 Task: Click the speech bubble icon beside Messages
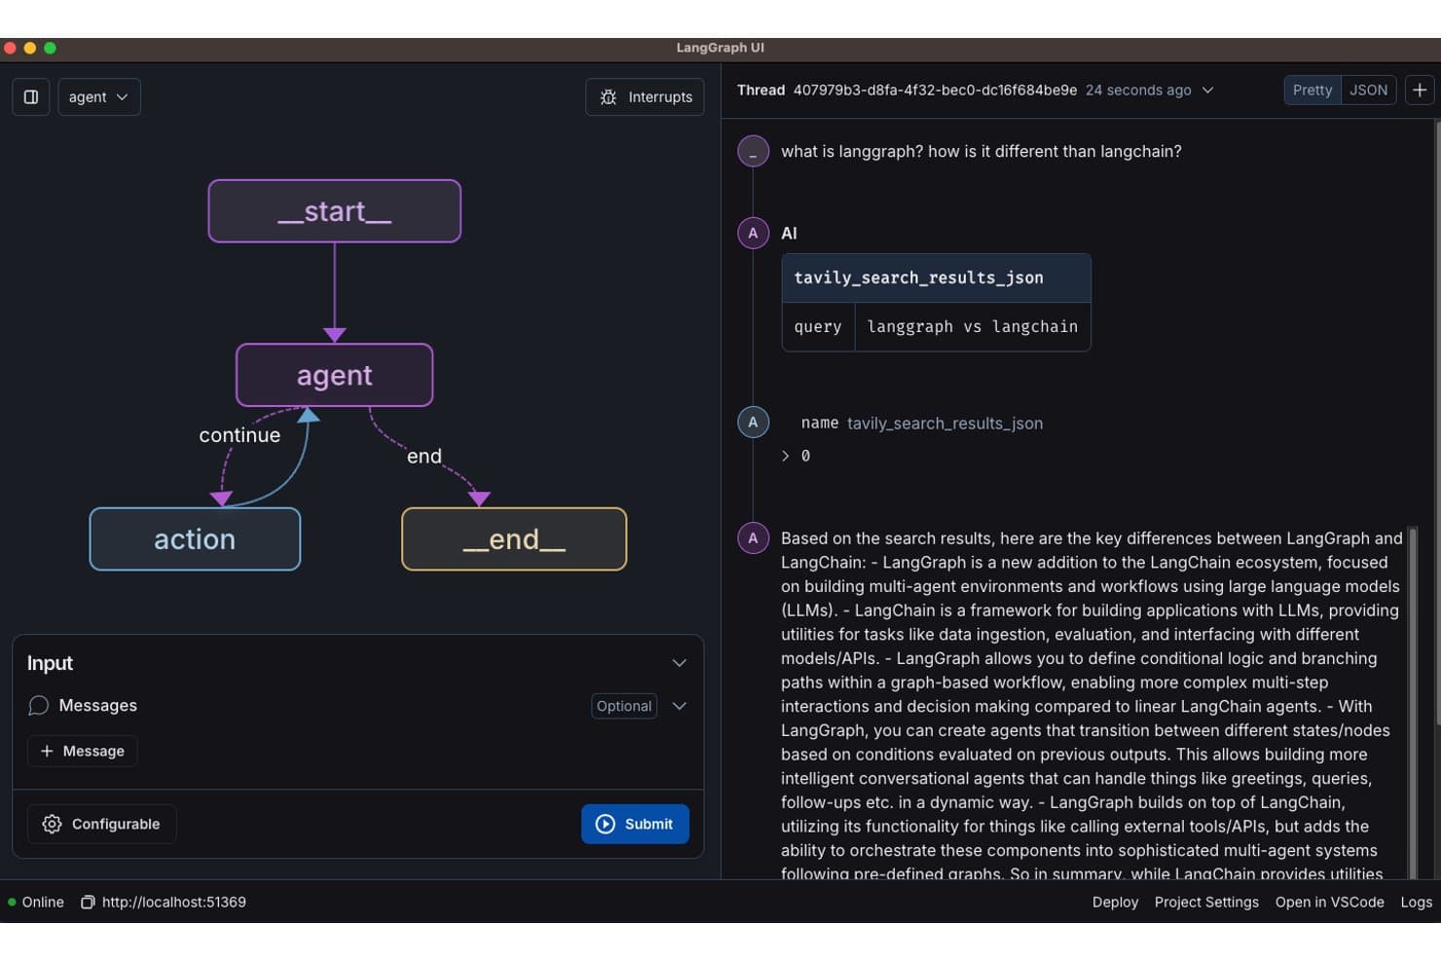[x=39, y=706]
